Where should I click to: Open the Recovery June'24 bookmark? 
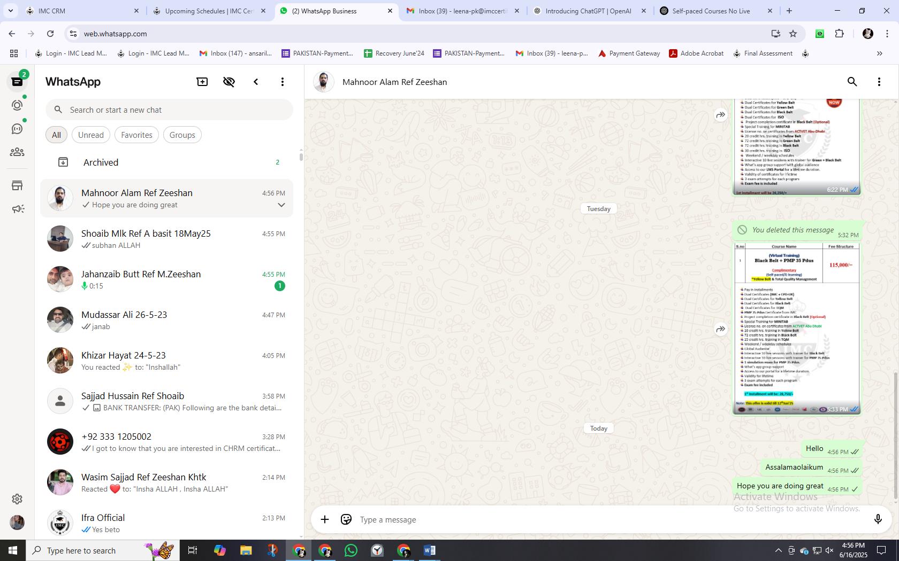[x=394, y=53]
